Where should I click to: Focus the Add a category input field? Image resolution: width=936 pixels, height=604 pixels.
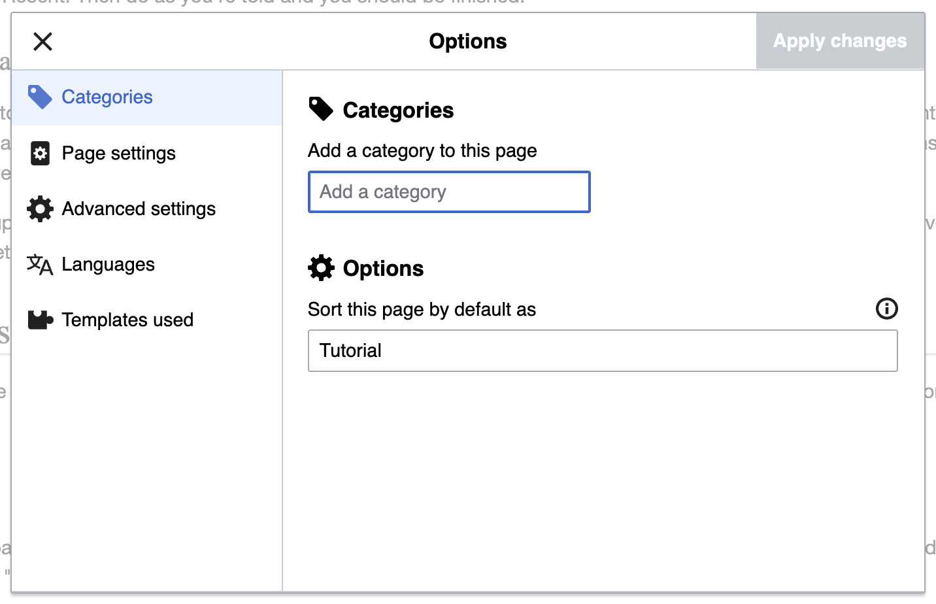click(x=449, y=192)
